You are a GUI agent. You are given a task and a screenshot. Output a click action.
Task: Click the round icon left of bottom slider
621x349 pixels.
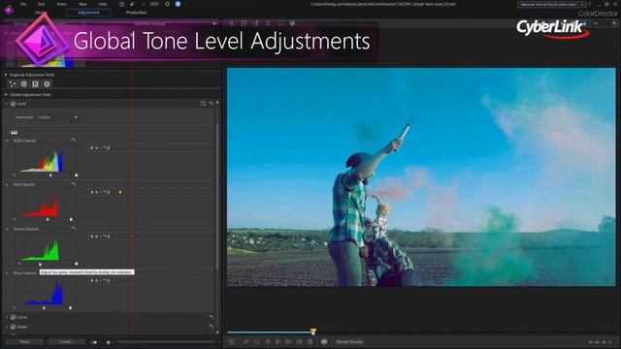[x=108, y=342]
